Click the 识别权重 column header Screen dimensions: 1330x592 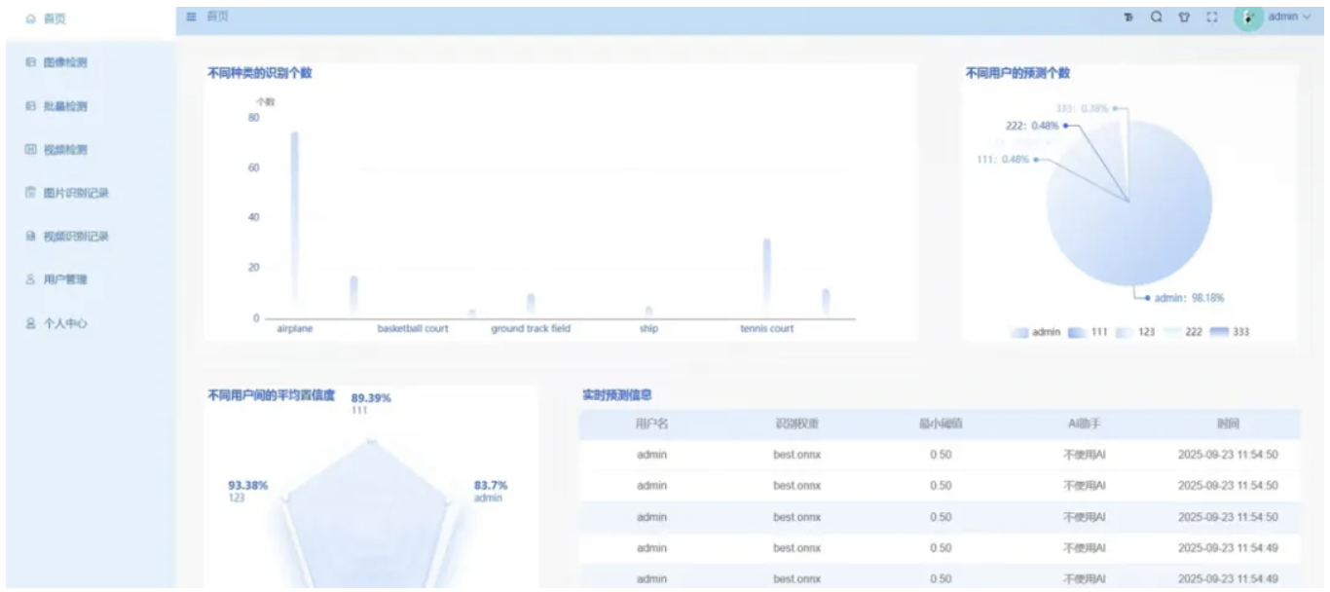point(796,425)
